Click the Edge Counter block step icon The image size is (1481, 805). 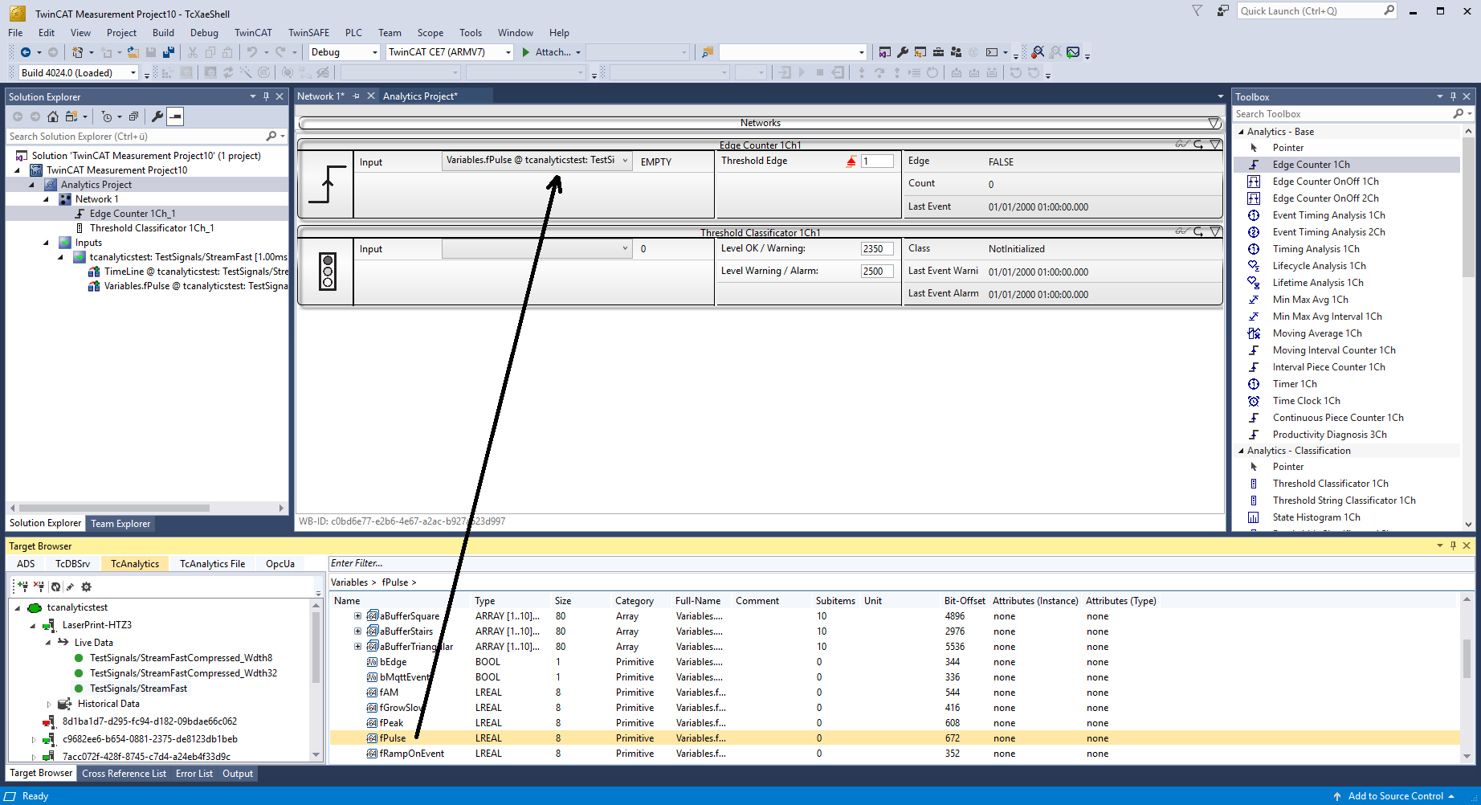(327, 184)
